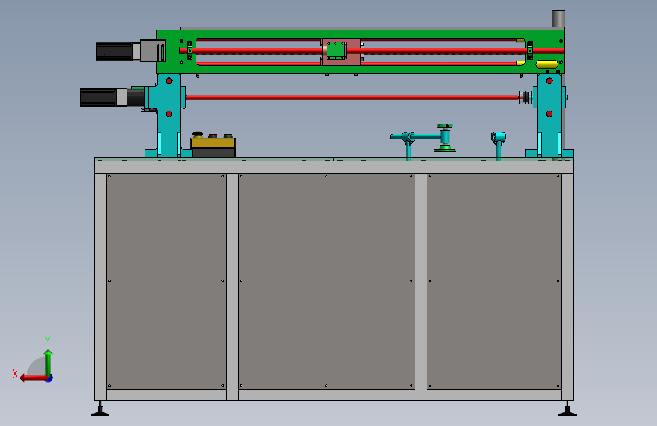Select the gray top rail of the cabinet frame

point(333,167)
